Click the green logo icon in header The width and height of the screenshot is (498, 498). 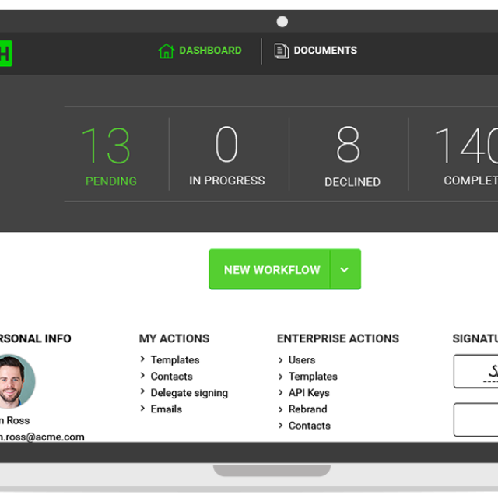pyautogui.click(x=5, y=53)
